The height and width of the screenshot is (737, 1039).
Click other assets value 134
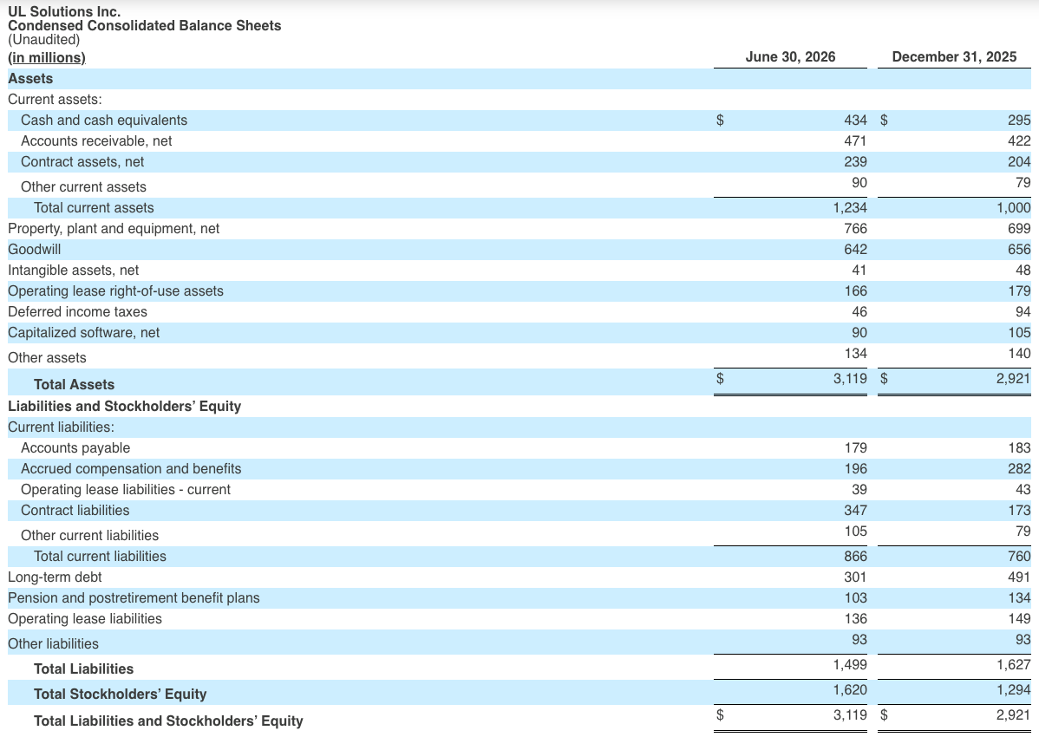tap(855, 354)
